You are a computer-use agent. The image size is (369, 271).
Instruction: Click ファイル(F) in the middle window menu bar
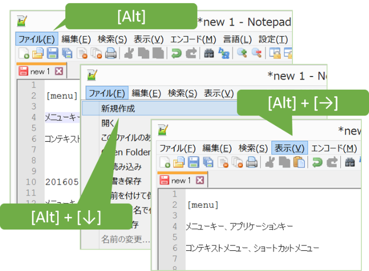[x=107, y=93]
